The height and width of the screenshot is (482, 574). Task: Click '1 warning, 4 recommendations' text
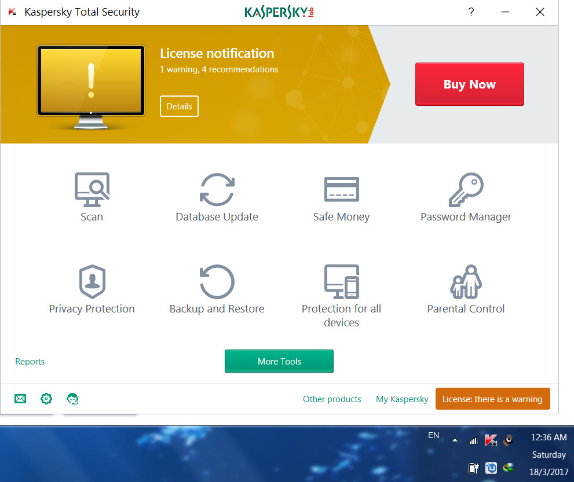219,69
